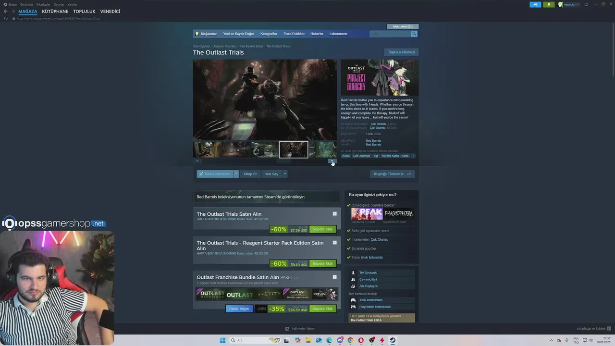Click the Red Barrels developer link
615x346 pixels.
[x=373, y=141]
